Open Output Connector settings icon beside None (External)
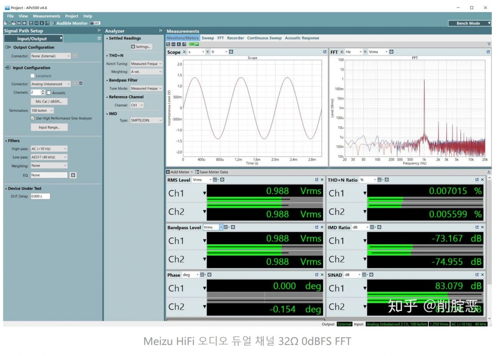Image resolution: width=498 pixels, height=356 pixels. click(75, 56)
